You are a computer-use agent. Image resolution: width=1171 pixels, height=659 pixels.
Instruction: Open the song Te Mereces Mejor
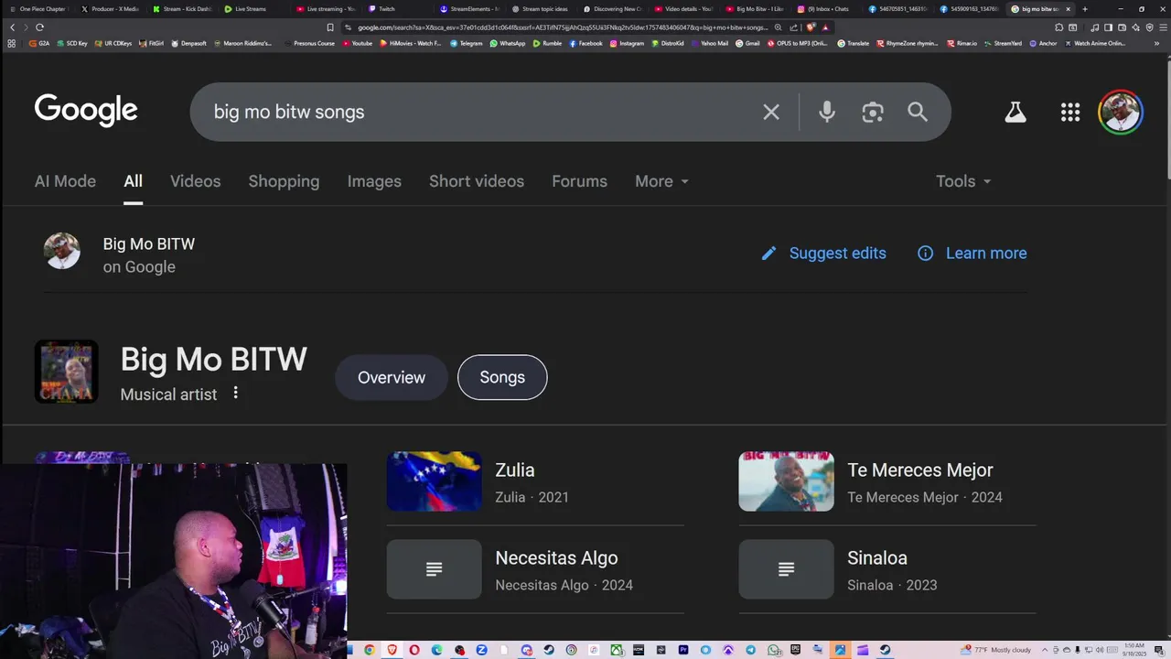point(887,481)
